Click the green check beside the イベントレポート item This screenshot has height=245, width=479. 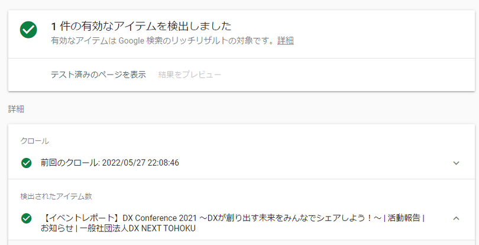[26, 218]
